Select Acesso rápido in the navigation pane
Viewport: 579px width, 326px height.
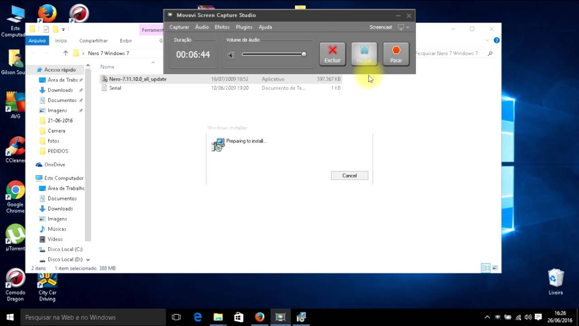point(60,70)
